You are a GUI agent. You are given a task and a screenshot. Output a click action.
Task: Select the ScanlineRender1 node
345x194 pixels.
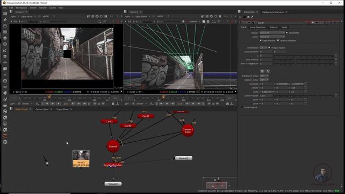click(x=113, y=165)
